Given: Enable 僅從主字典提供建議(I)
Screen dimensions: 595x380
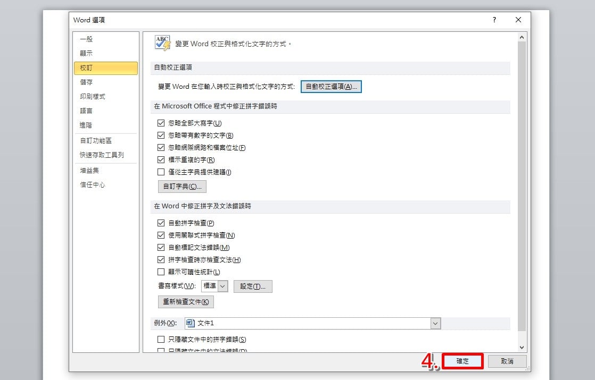Looking at the screenshot, I should tap(161, 172).
